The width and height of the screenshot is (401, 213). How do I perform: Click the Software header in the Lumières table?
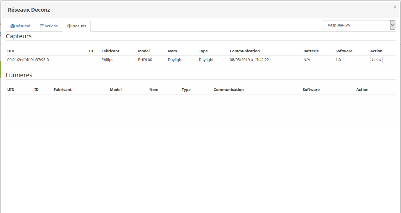(311, 90)
